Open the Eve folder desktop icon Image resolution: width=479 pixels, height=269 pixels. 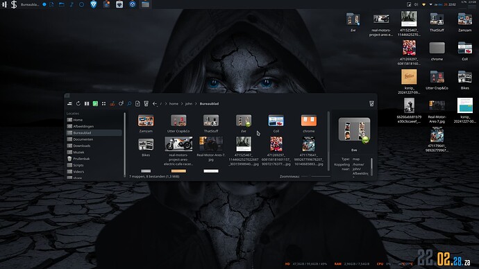(353, 23)
